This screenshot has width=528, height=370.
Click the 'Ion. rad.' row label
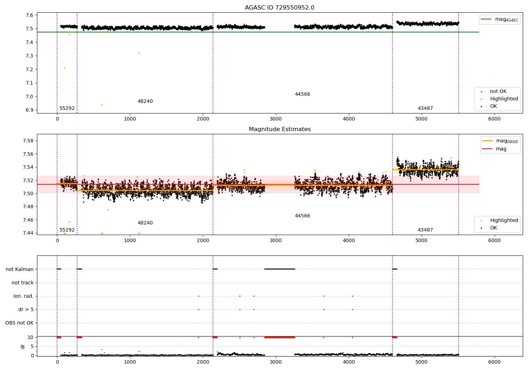click(x=24, y=296)
